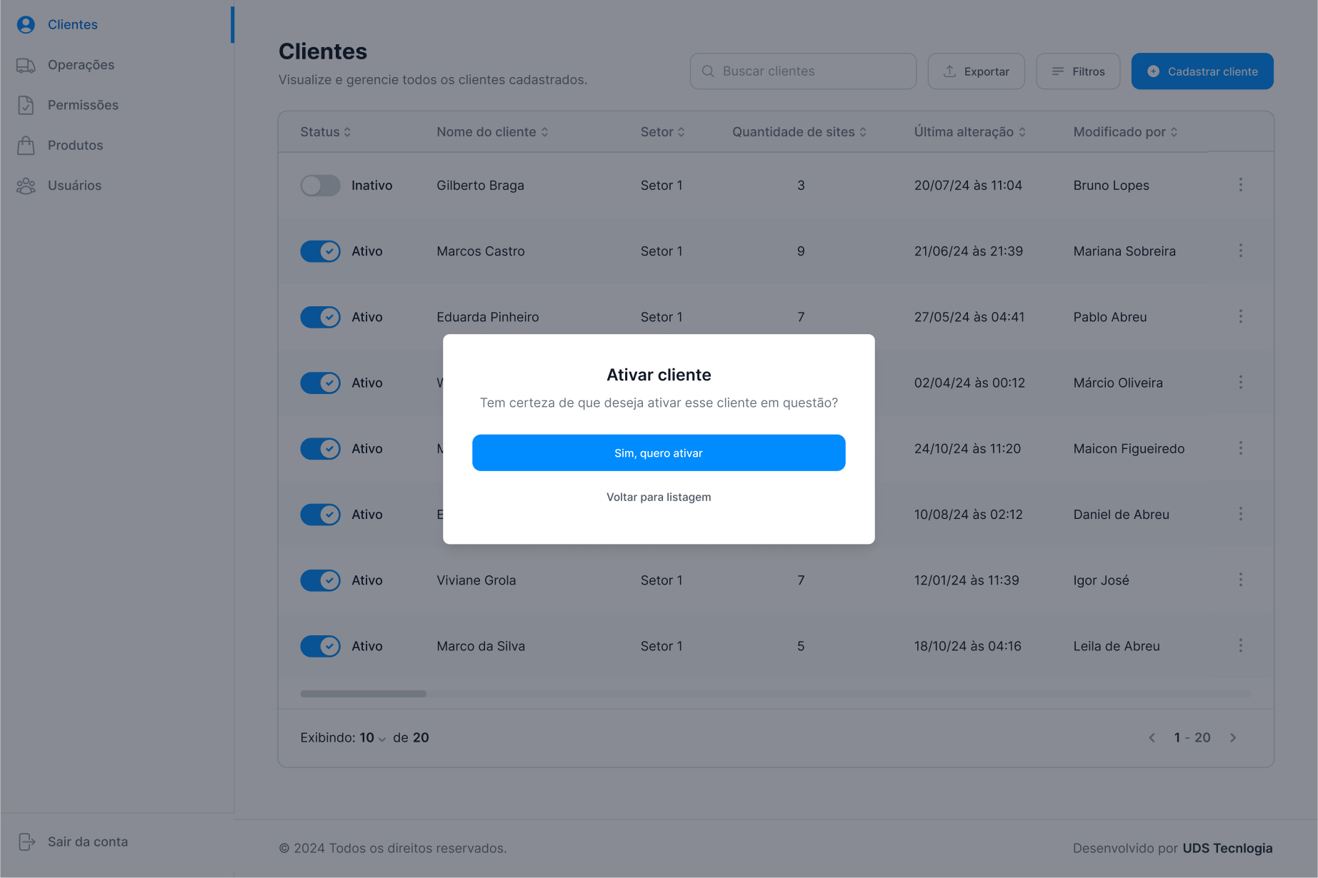Focus the Buscar clientes search field

[x=803, y=71]
